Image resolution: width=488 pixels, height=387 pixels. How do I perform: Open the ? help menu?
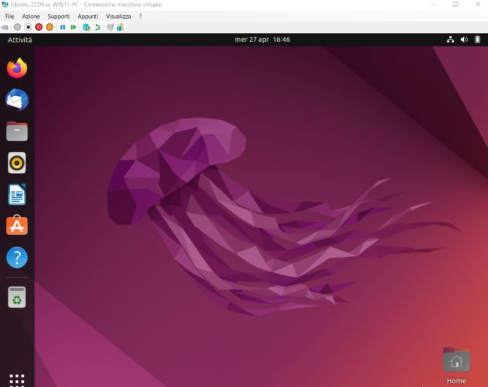(140, 16)
